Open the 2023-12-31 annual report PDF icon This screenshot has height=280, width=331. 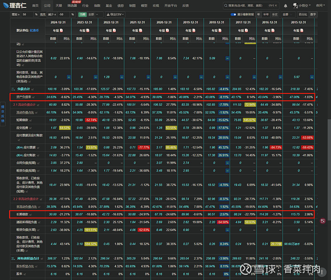click(x=88, y=31)
